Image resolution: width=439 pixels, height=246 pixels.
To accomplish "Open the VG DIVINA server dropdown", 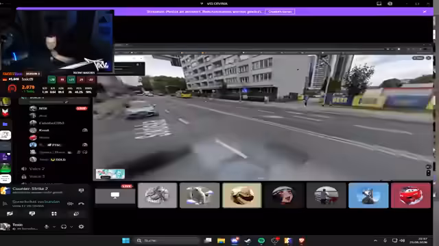I will click(x=214, y=3).
